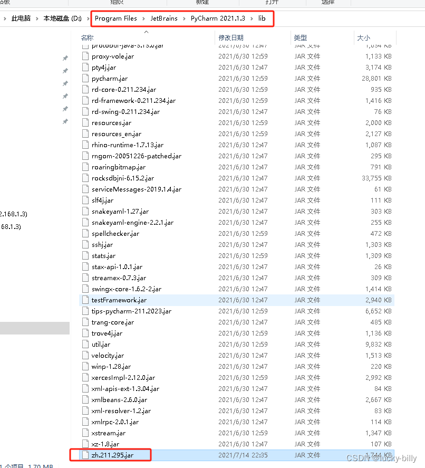Image resolution: width=425 pixels, height=468 pixels.
Task: Navigate to 此电脑 in address bar
Action: [x=21, y=18]
